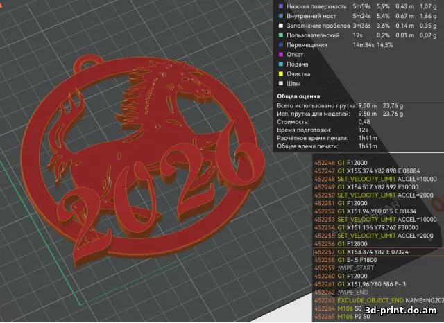Toggle the Очистка legend swatch

281,74
